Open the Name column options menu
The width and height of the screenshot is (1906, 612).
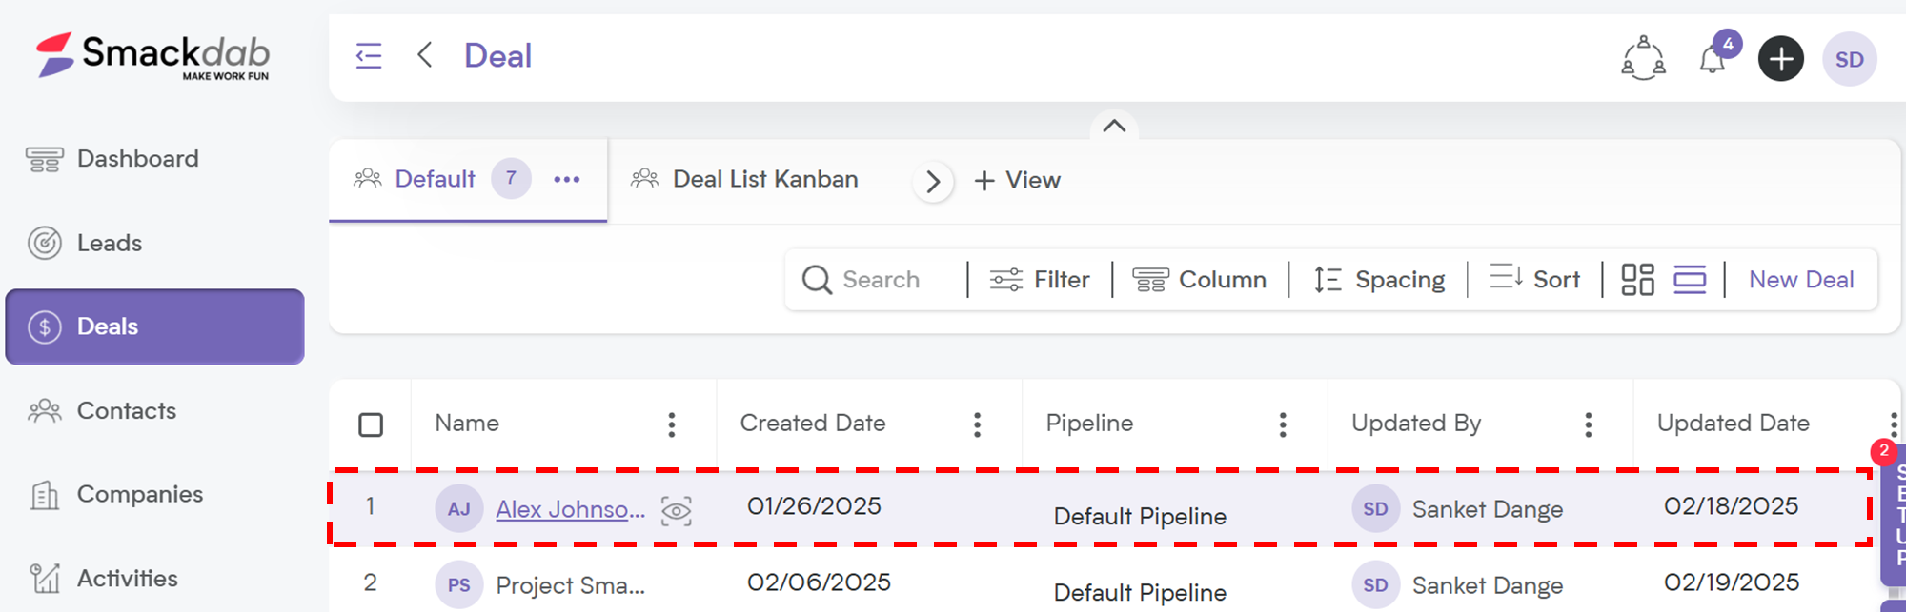(672, 424)
